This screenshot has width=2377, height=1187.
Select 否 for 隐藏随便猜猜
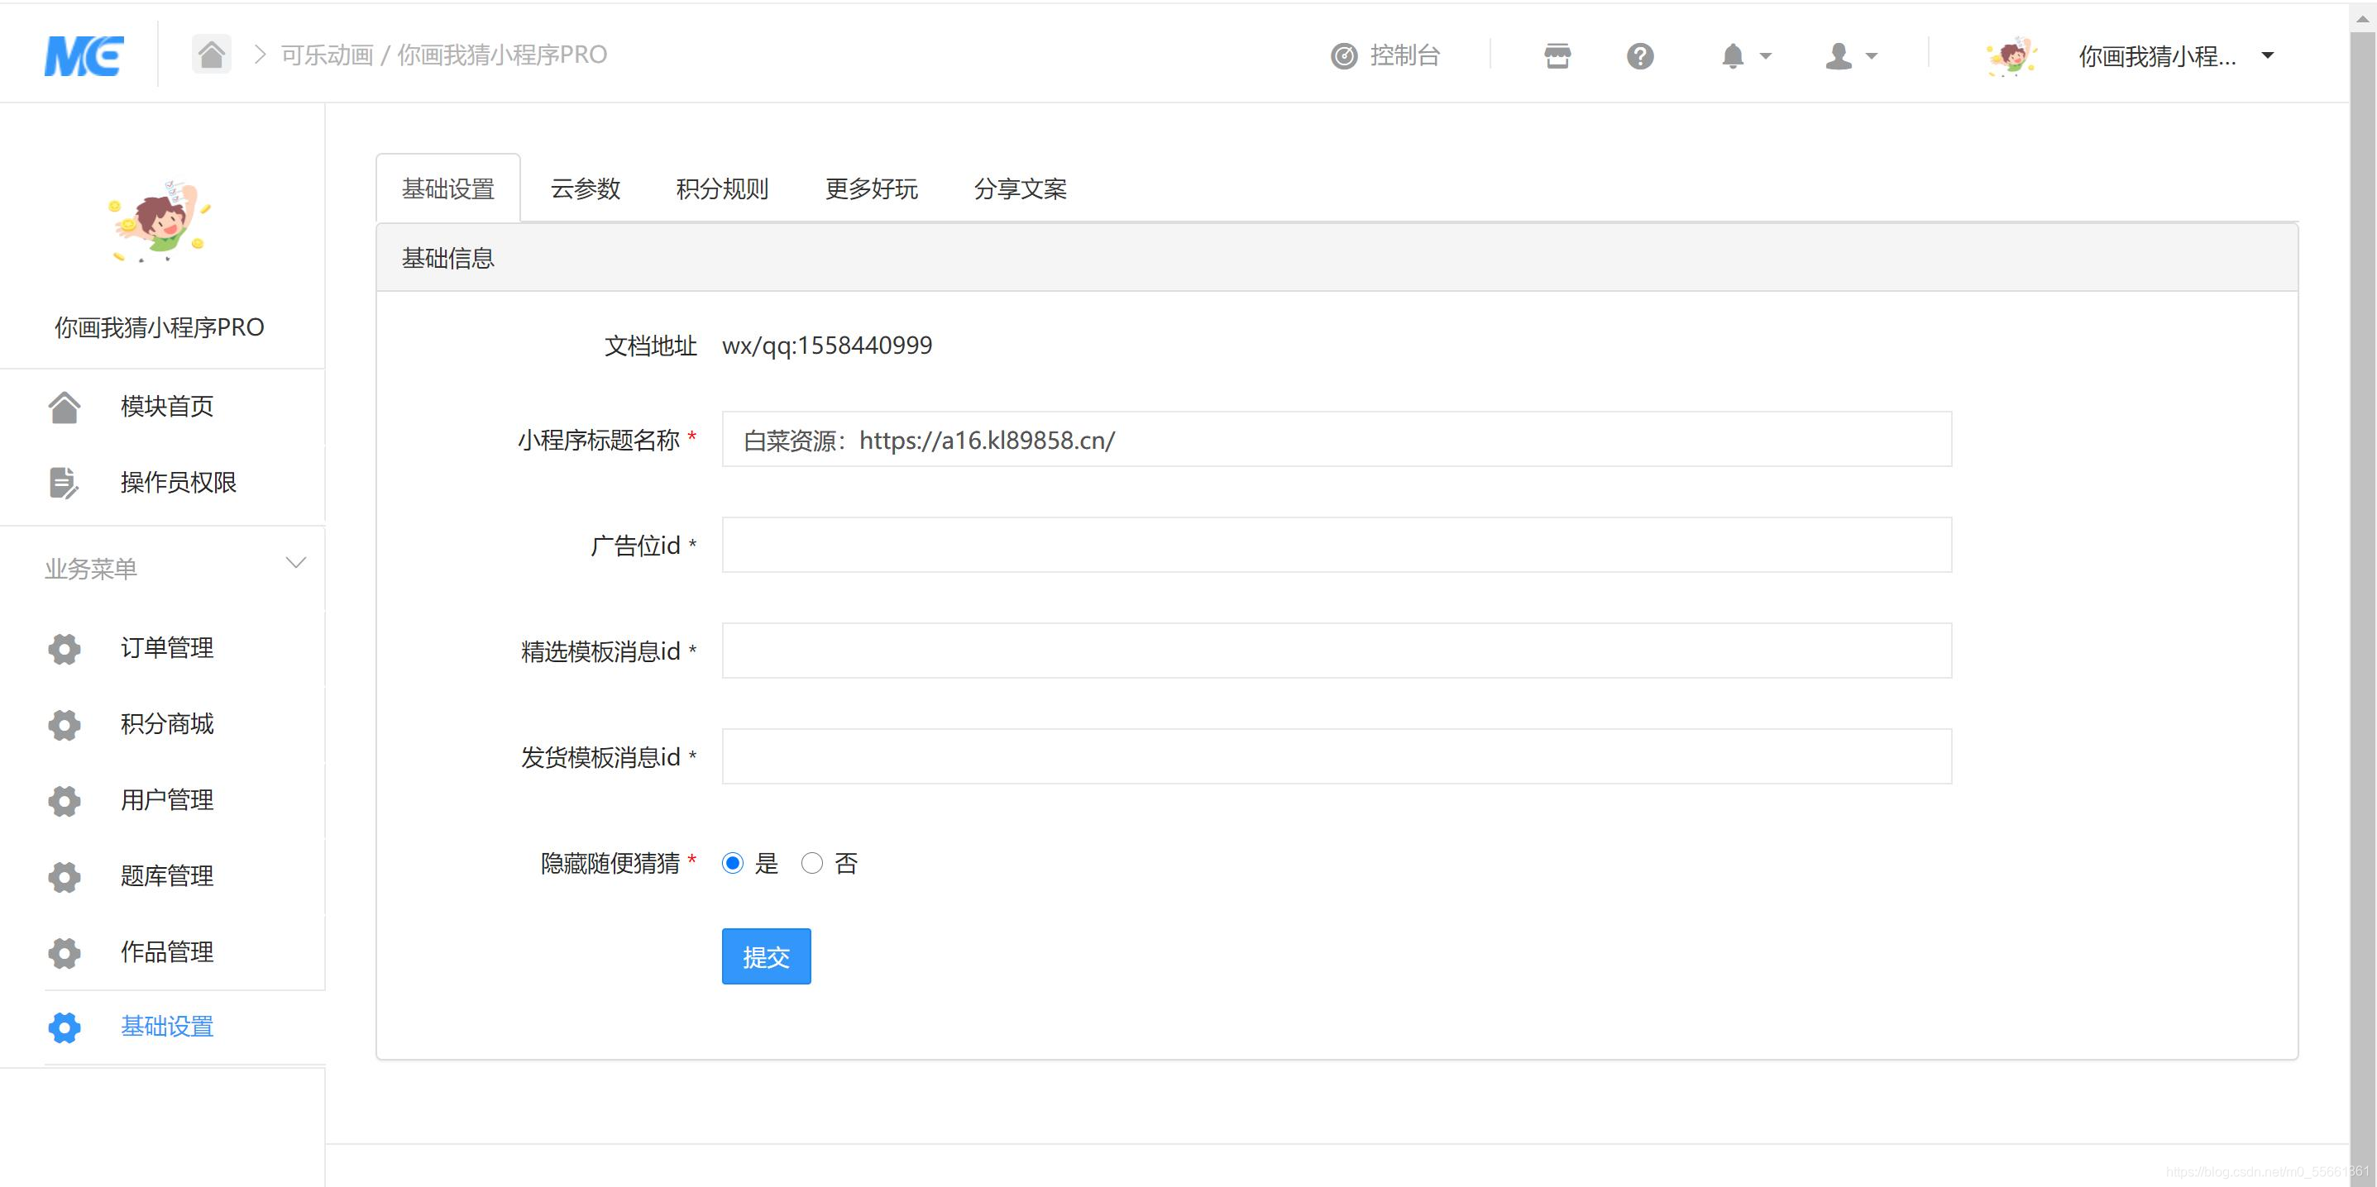pos(812,863)
